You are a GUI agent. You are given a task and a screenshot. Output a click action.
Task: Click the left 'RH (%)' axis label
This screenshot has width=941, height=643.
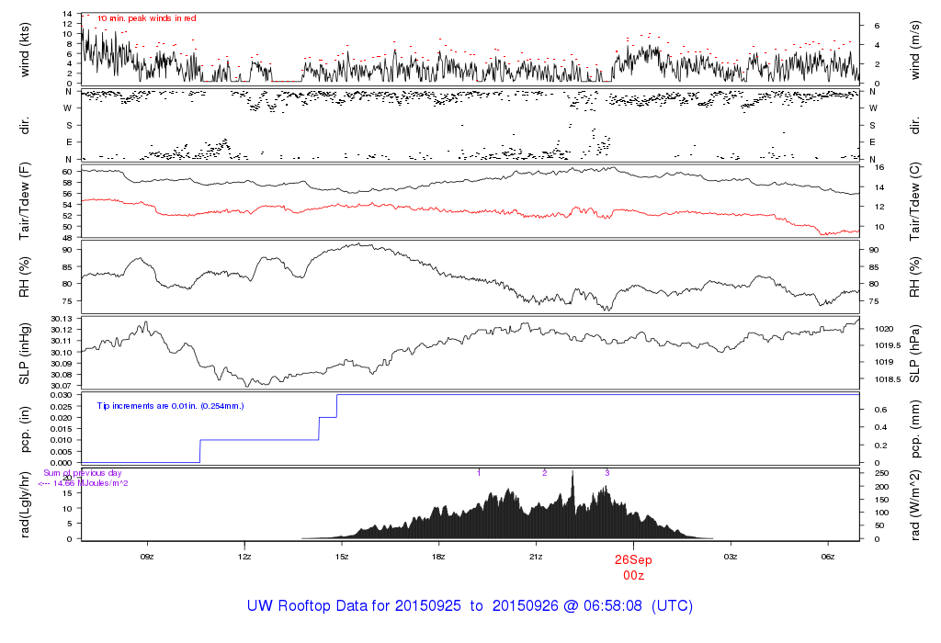coord(24,277)
